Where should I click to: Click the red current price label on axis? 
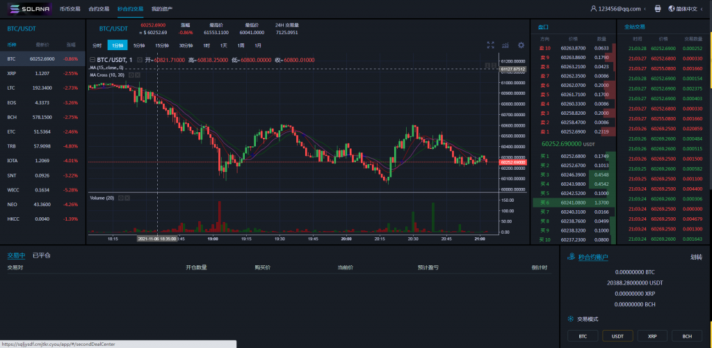(x=512, y=162)
